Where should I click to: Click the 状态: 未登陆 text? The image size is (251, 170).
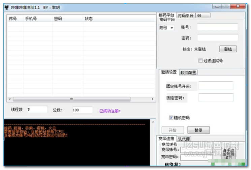click(x=194, y=49)
